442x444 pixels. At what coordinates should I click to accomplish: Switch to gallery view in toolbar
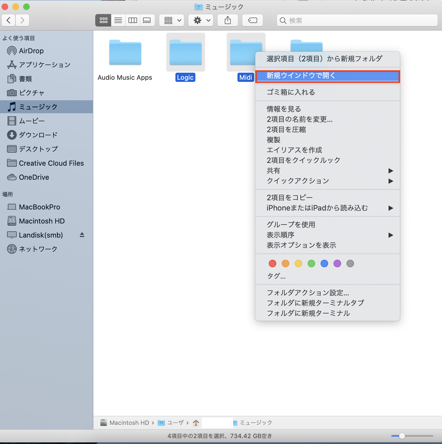coord(147,20)
